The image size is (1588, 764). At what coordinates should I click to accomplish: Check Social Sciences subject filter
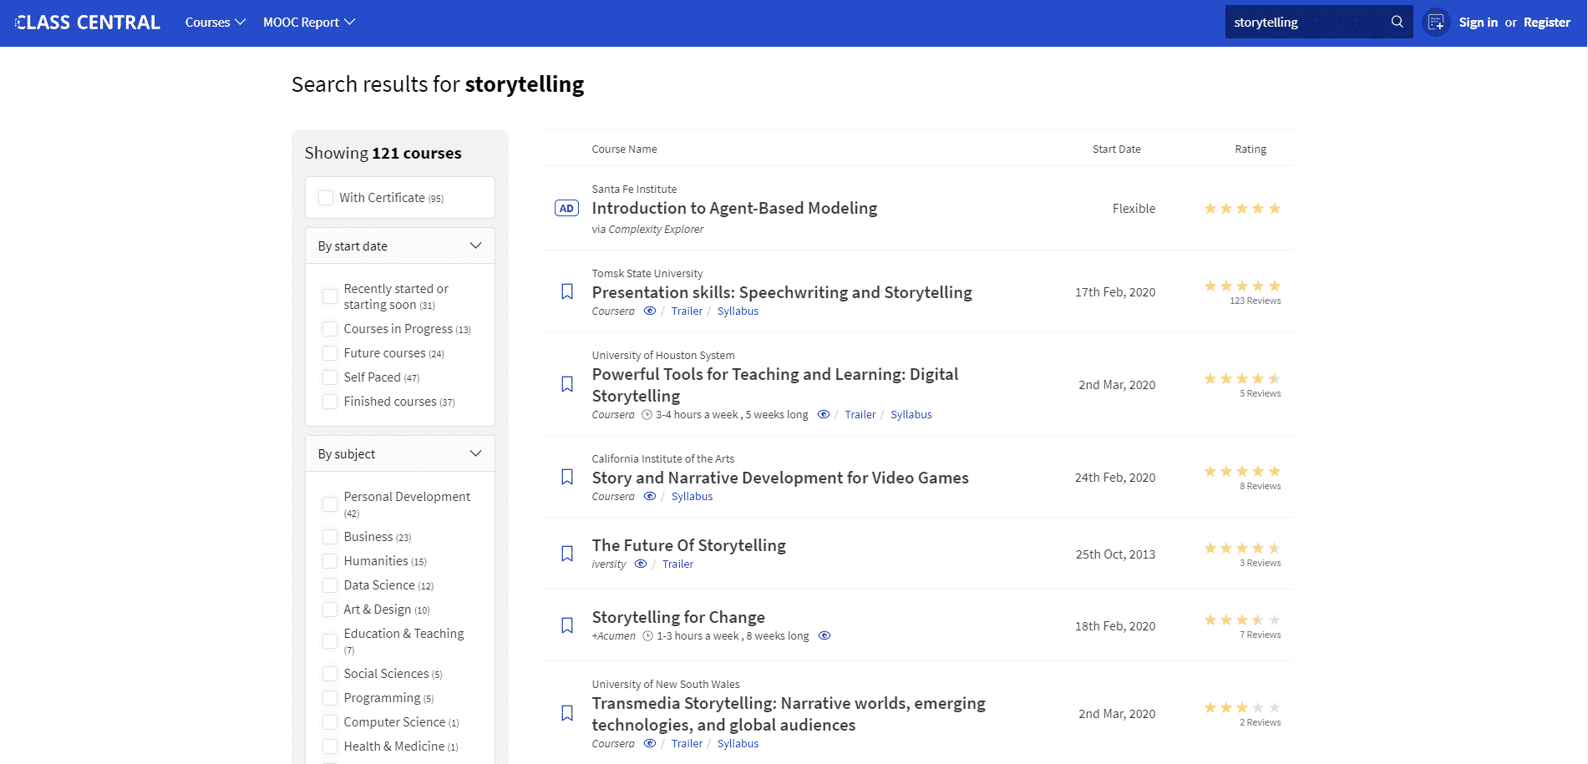tap(330, 674)
